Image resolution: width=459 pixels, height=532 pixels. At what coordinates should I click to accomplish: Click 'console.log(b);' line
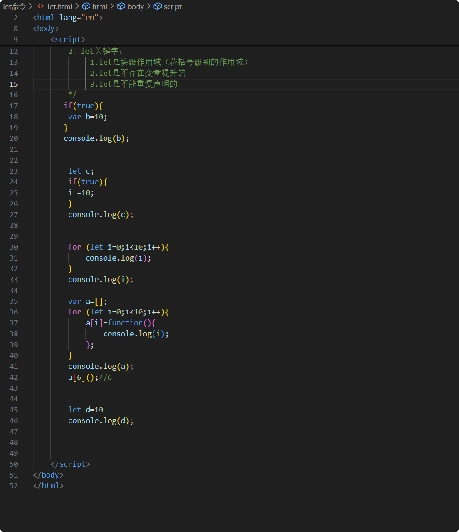tap(96, 138)
